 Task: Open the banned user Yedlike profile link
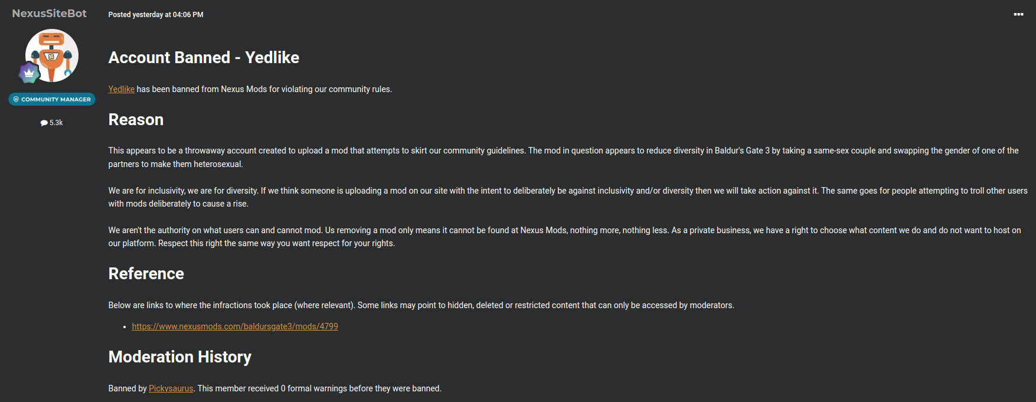point(121,89)
